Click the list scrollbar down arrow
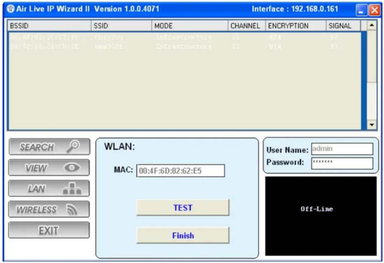Screen dimensions: 384x263 tap(372, 125)
